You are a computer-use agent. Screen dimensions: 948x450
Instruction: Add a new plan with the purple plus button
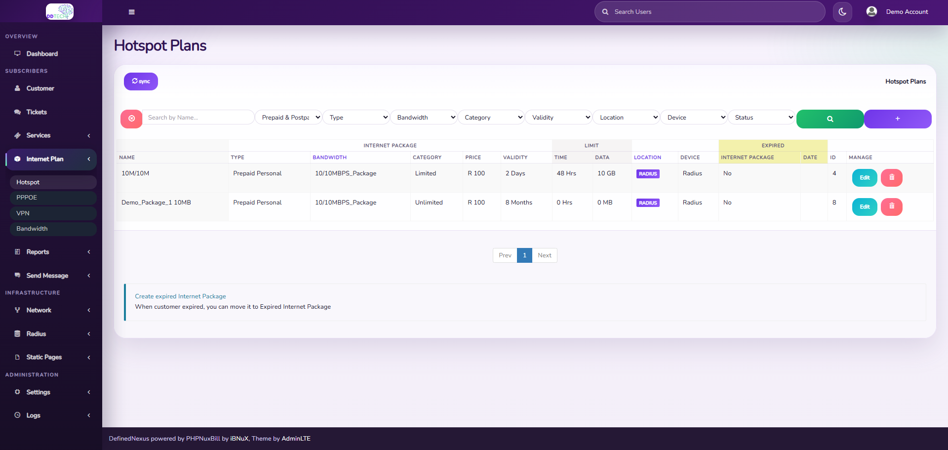(897, 119)
